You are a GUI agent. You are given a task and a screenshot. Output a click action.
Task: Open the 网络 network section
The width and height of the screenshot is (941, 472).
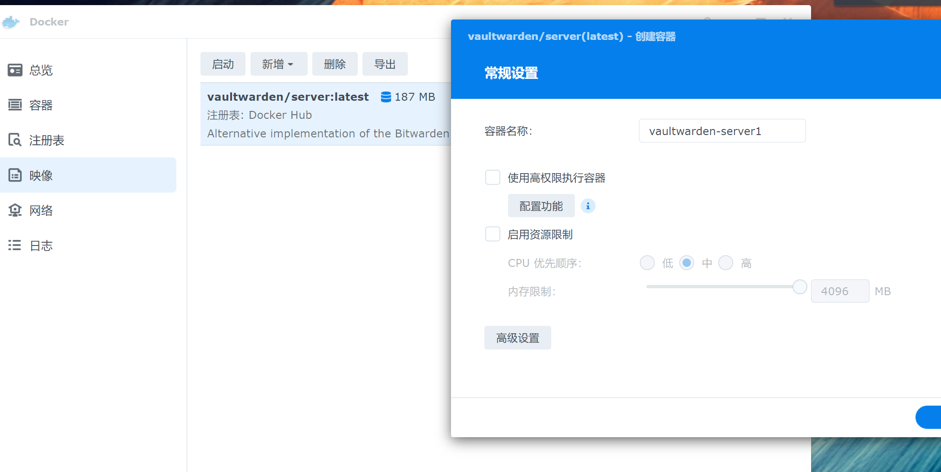coord(88,210)
